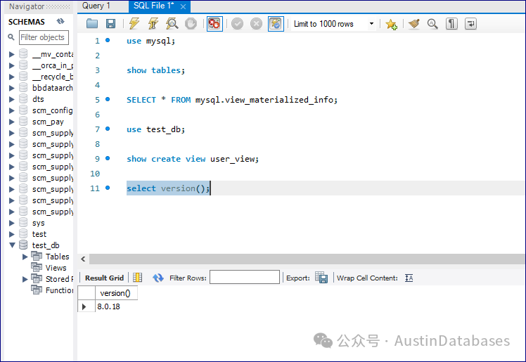
Task: Save snippet with star icon
Action: (391, 24)
